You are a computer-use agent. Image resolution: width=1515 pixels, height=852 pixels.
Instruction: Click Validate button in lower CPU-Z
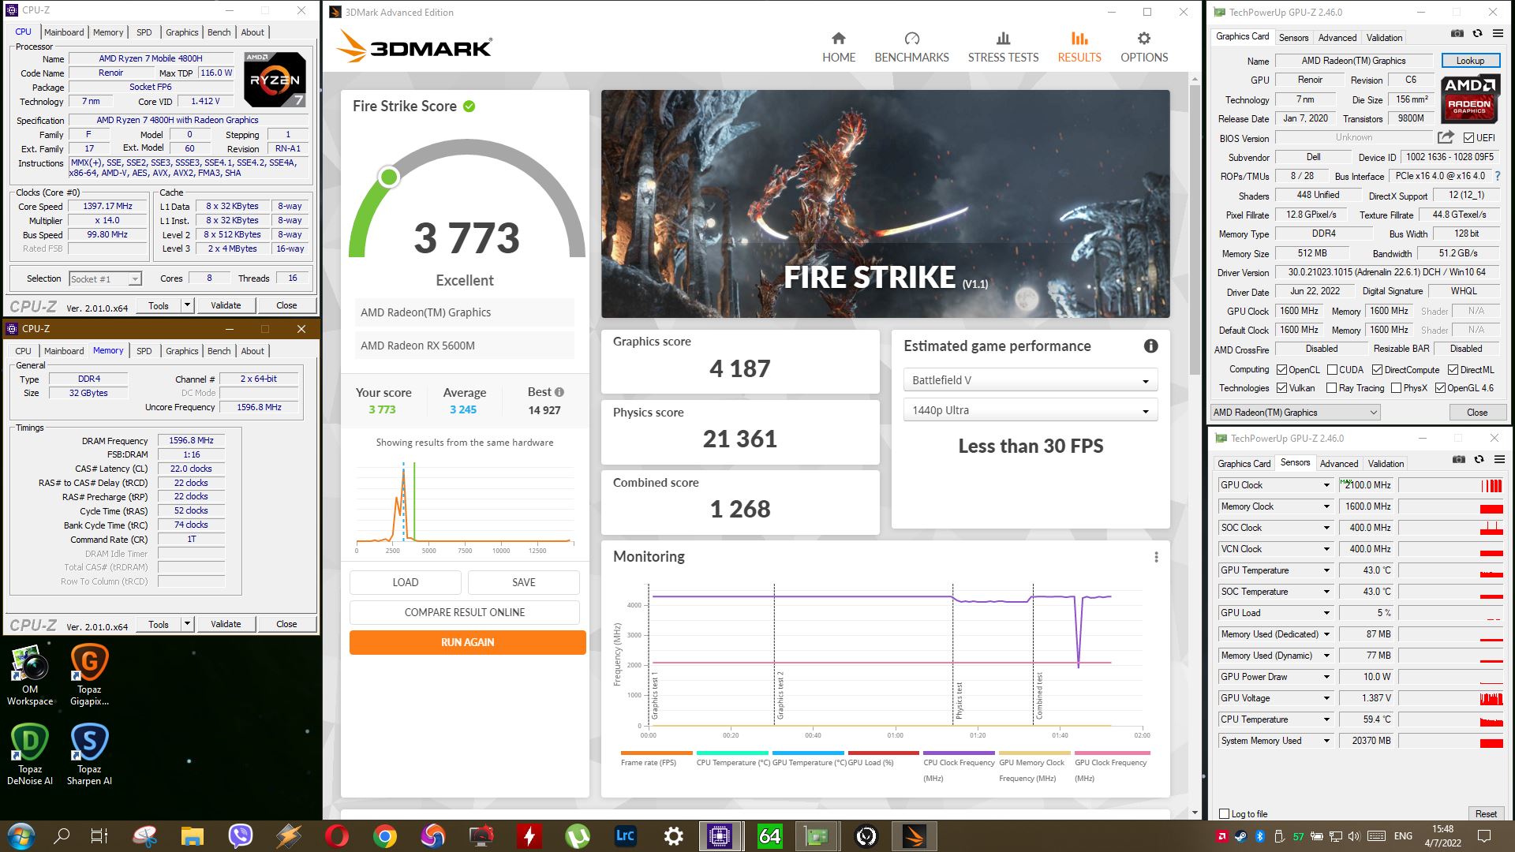[226, 624]
